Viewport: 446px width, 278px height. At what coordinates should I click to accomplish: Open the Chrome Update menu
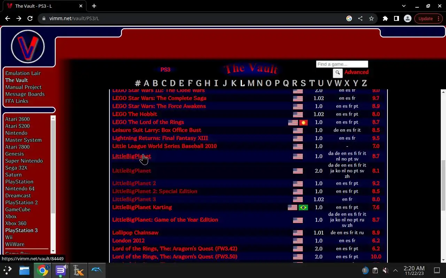tap(429, 18)
